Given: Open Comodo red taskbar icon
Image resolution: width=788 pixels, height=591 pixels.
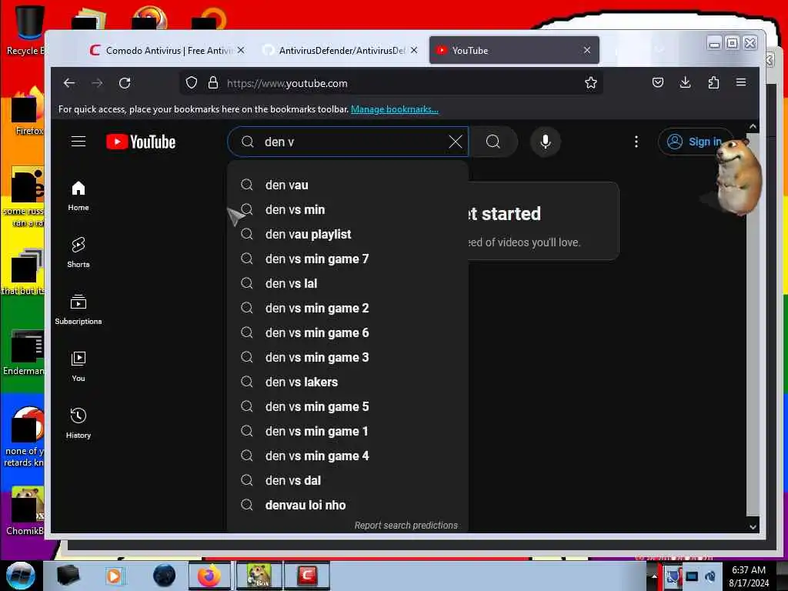Looking at the screenshot, I should pyautogui.click(x=307, y=576).
